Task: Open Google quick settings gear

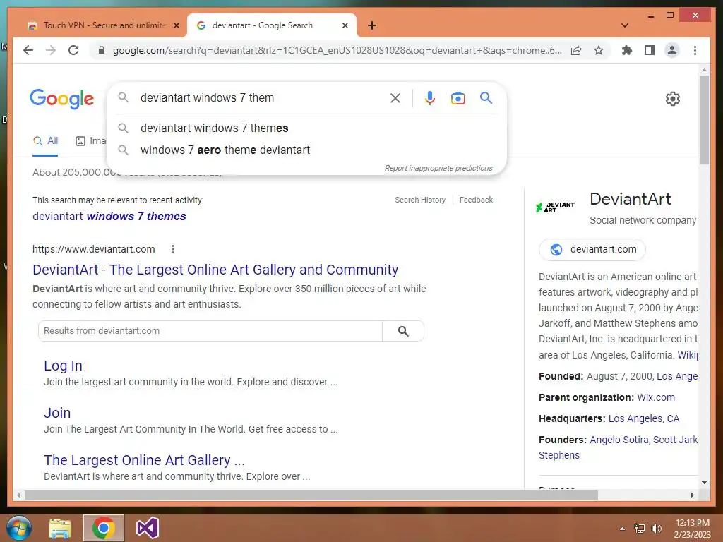Action: (x=673, y=99)
